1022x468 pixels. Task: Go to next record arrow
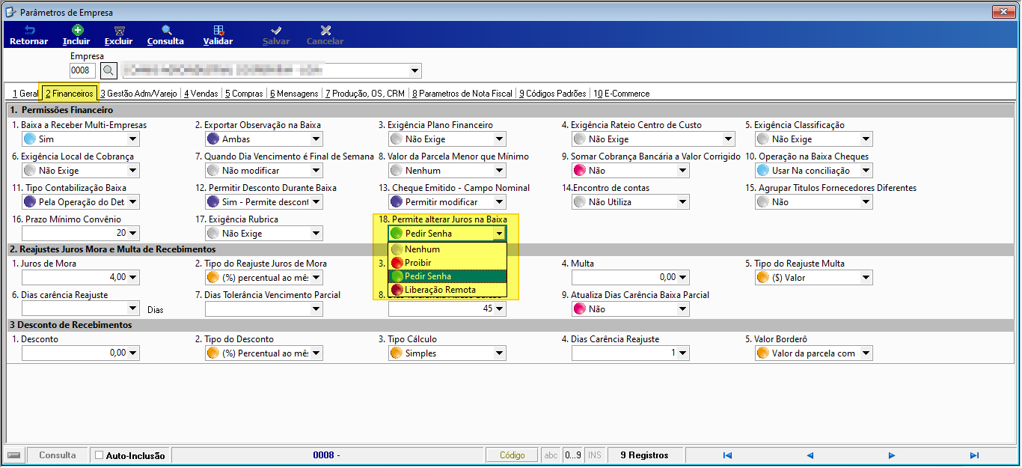pos(892,455)
